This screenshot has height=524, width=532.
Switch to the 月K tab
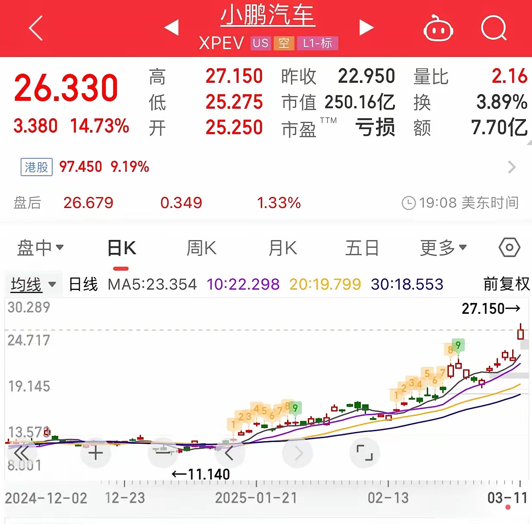click(x=282, y=247)
